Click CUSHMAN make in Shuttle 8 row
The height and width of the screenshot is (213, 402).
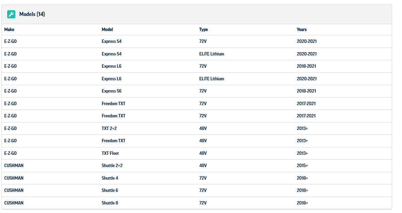(x=14, y=203)
